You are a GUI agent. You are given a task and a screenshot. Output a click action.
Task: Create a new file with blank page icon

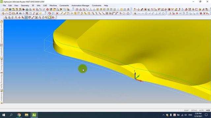point(3,10)
